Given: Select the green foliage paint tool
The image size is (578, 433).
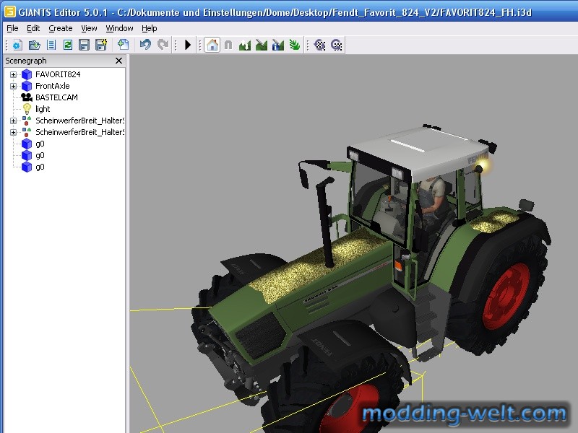Looking at the screenshot, I should (295, 45).
